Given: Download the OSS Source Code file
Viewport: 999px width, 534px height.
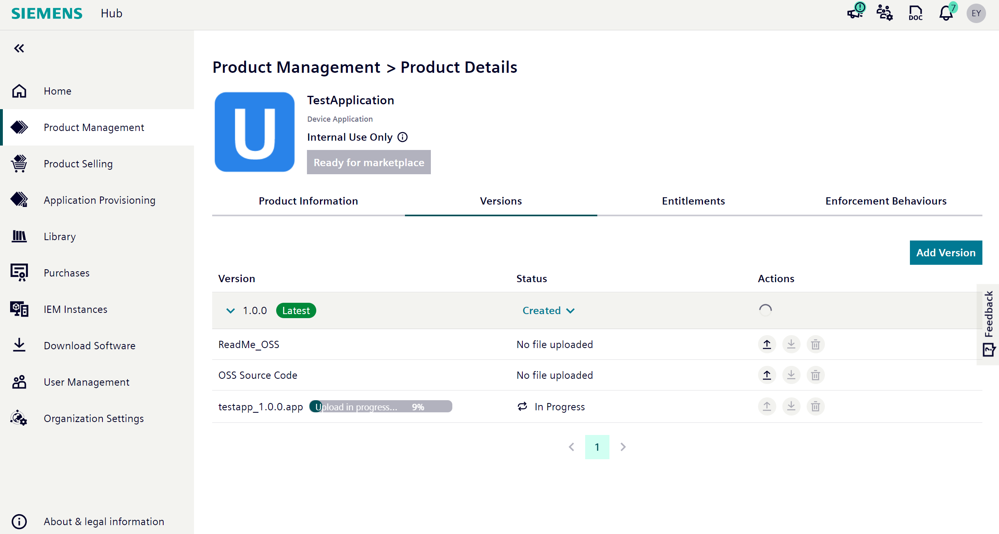Looking at the screenshot, I should click(x=791, y=375).
